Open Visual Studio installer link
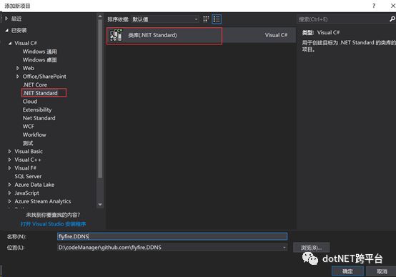This screenshot has height=277, width=396. pyautogui.click(x=53, y=224)
